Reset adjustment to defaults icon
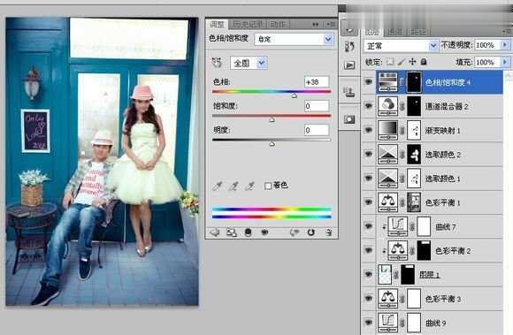 click(310, 232)
